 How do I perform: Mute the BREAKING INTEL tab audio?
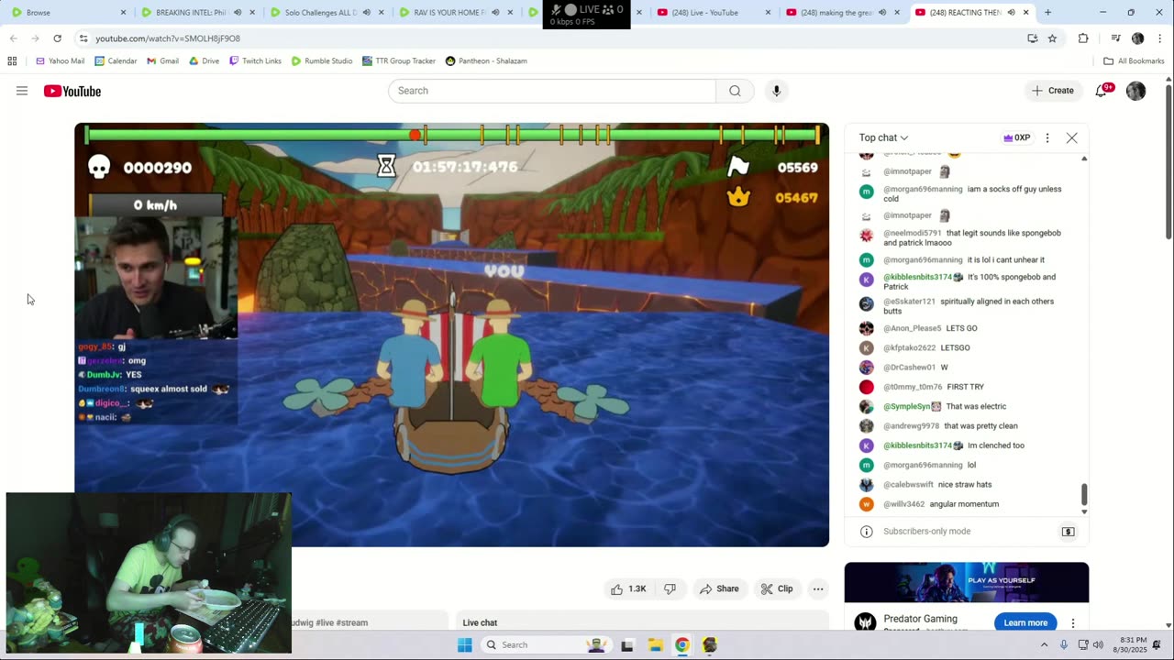[238, 13]
